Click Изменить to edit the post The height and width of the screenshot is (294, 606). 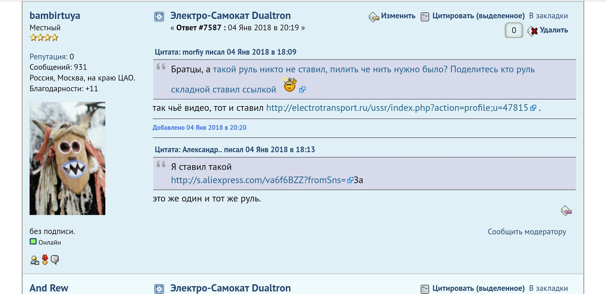point(398,16)
